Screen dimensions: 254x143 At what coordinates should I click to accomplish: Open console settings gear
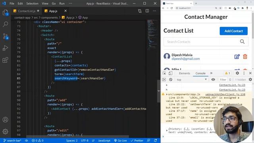(x=250, y=79)
